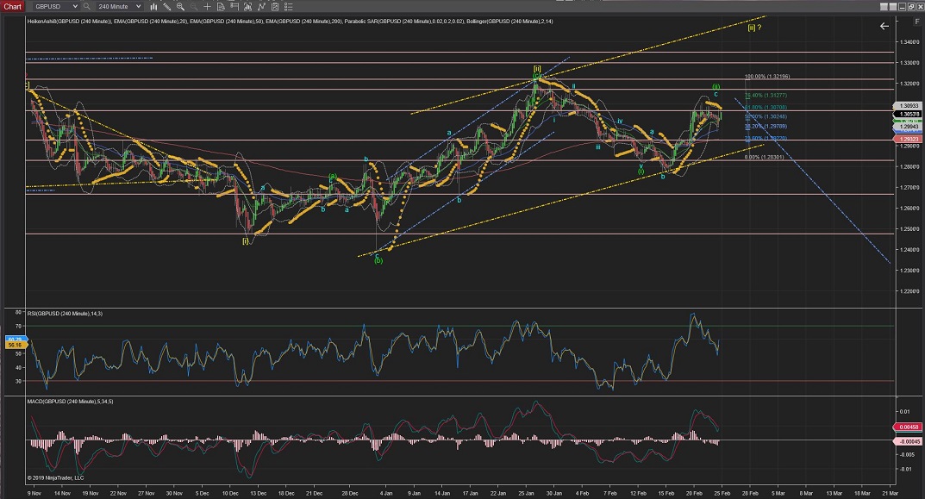Open the indicators icon in toolbar

point(247,7)
